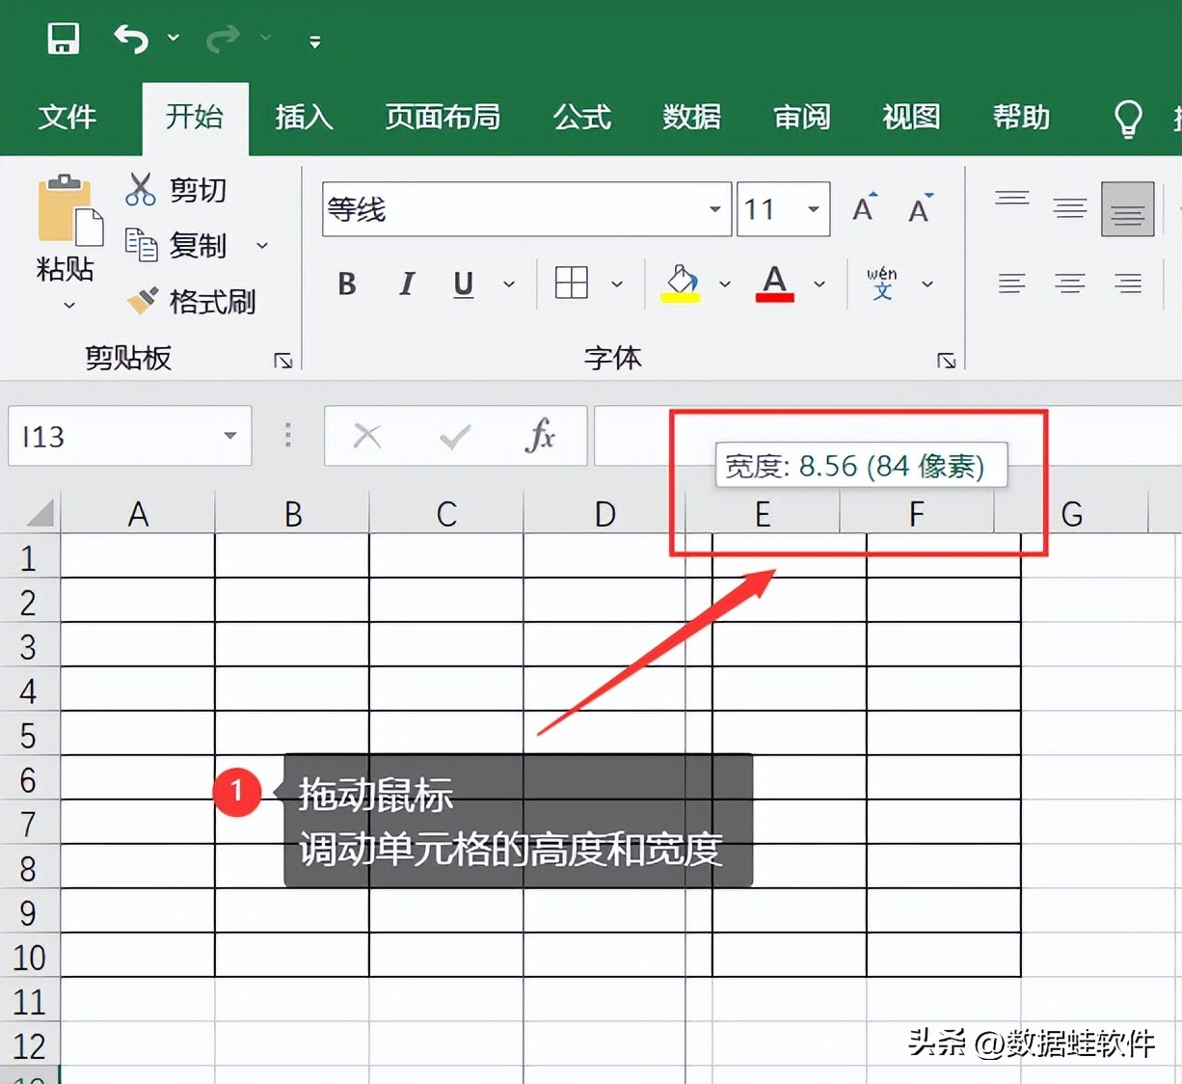Expand the font size dropdown
This screenshot has height=1084, width=1182.
814,209
